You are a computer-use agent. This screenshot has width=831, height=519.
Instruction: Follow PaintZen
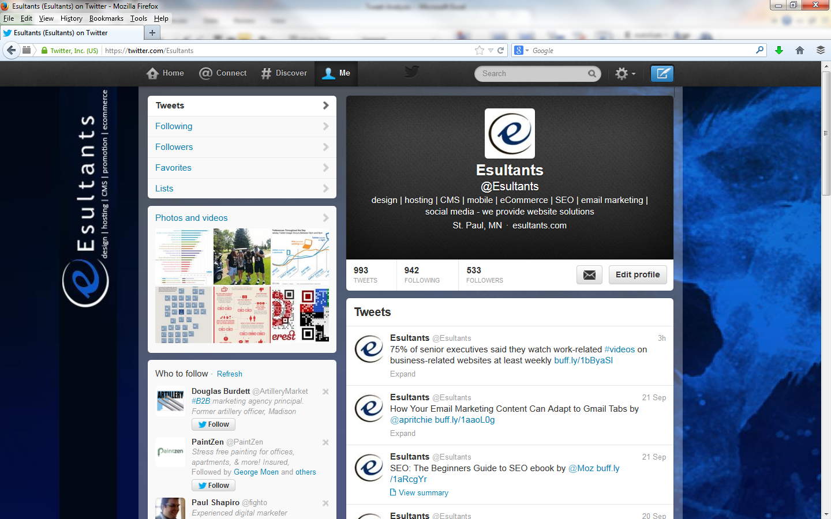click(214, 486)
